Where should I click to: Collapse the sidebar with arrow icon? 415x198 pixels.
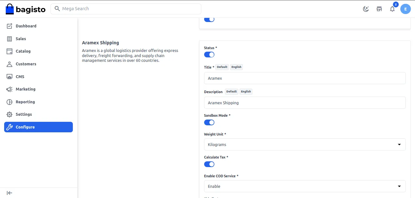[x=10, y=193]
